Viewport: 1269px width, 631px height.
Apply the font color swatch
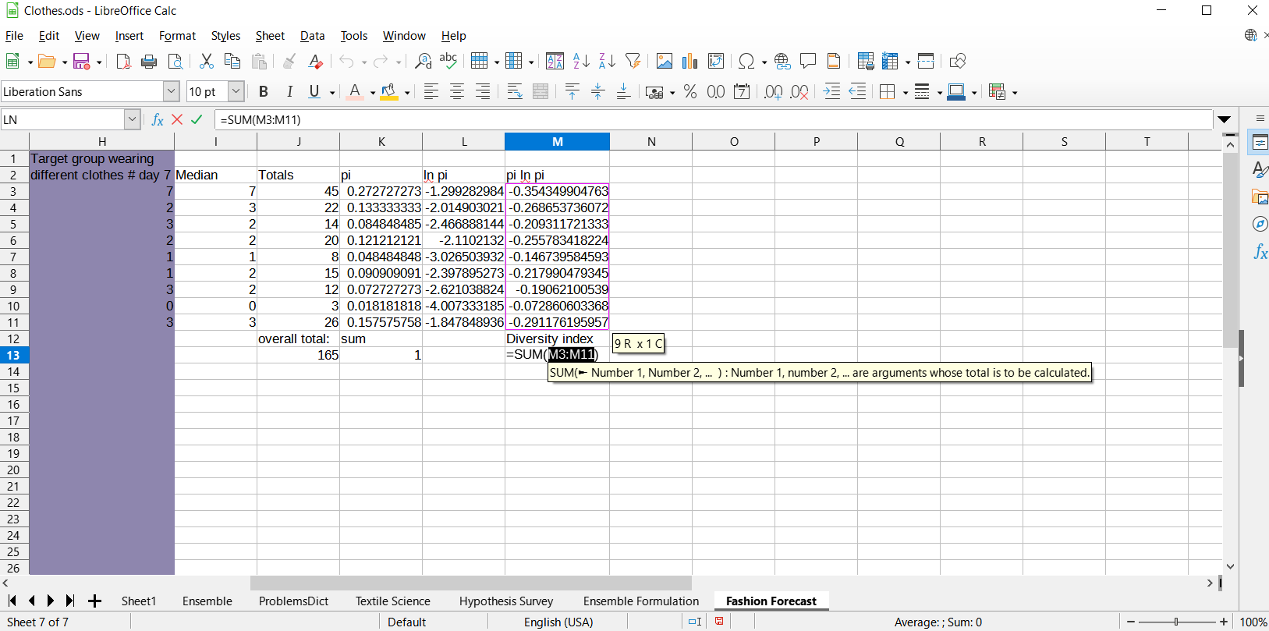[x=355, y=92]
